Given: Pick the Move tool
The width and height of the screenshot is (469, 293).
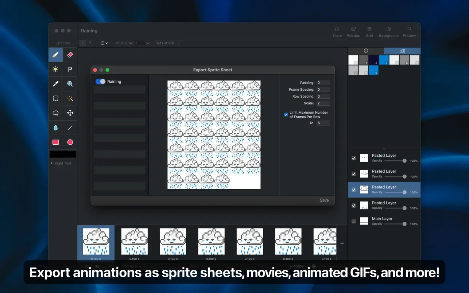Looking at the screenshot, I should point(70,113).
